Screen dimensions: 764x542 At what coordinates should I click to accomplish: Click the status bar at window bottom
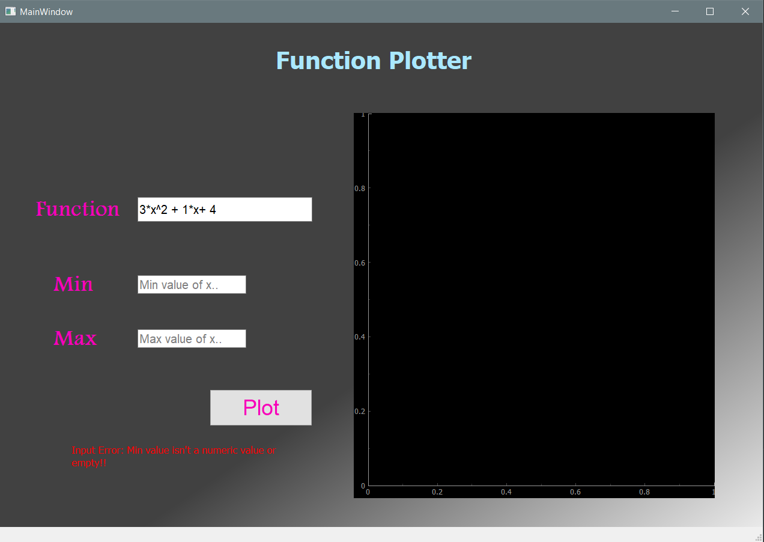click(x=382, y=534)
